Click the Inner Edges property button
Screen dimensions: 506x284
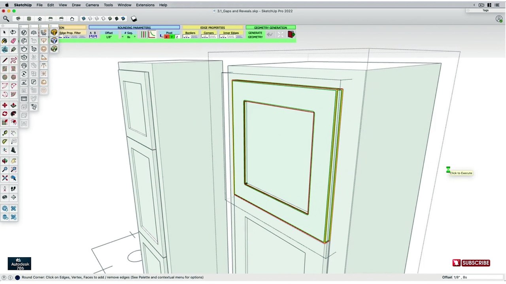[x=231, y=33]
